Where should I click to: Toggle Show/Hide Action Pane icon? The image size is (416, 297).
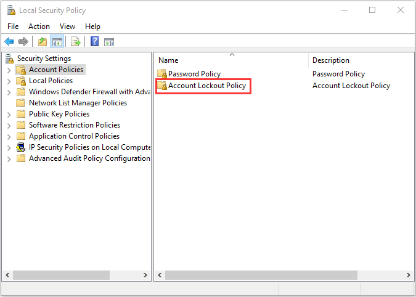(109, 42)
